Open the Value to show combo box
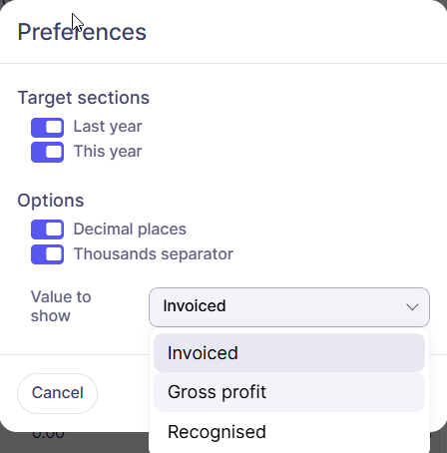The width and height of the screenshot is (447, 453). tap(289, 307)
